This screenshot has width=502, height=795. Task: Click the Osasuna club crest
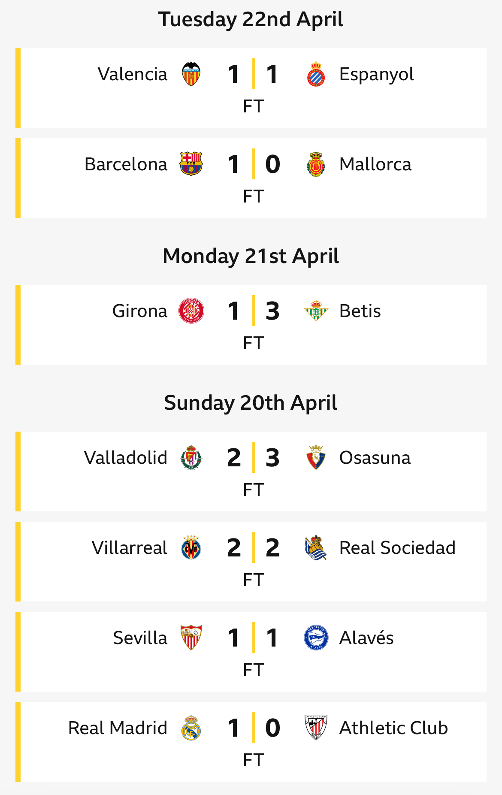tap(316, 457)
